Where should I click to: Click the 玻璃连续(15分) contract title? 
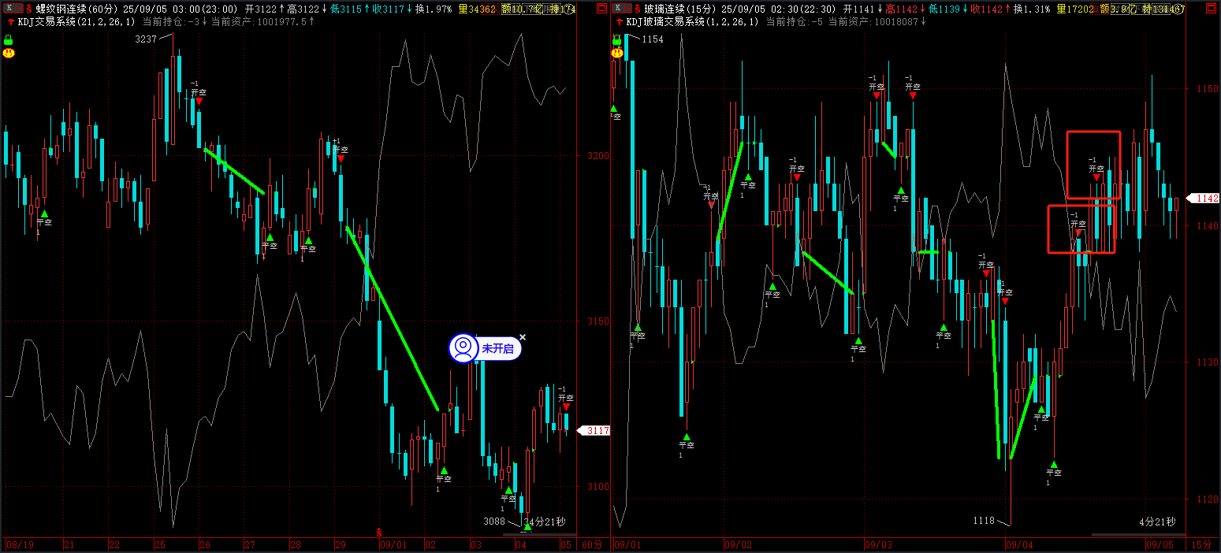(x=681, y=9)
